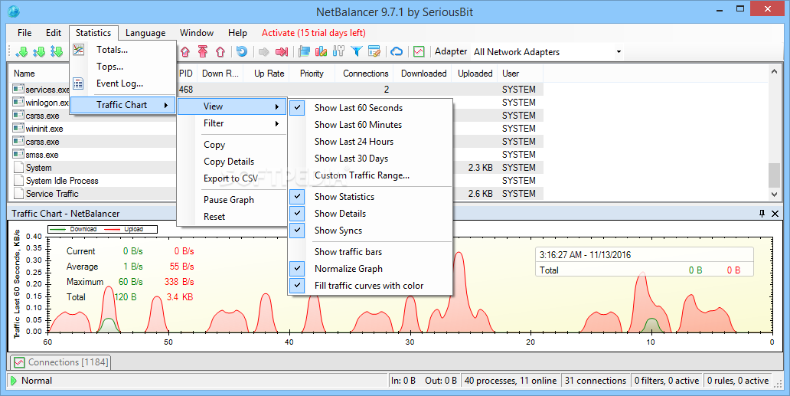790x396 pixels.
Task: Click the plain red outlined upload arrow
Action: 220,51
